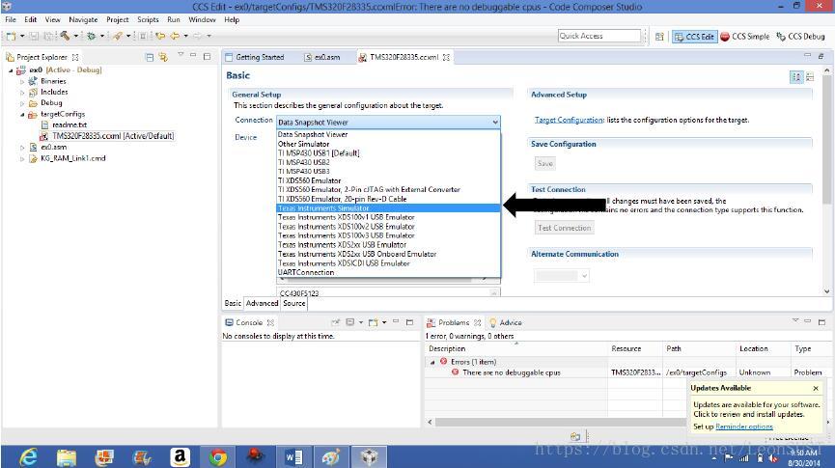This screenshot has height=468, width=835.
Task: Open Microsoft Word from taskbar
Action: click(293, 456)
